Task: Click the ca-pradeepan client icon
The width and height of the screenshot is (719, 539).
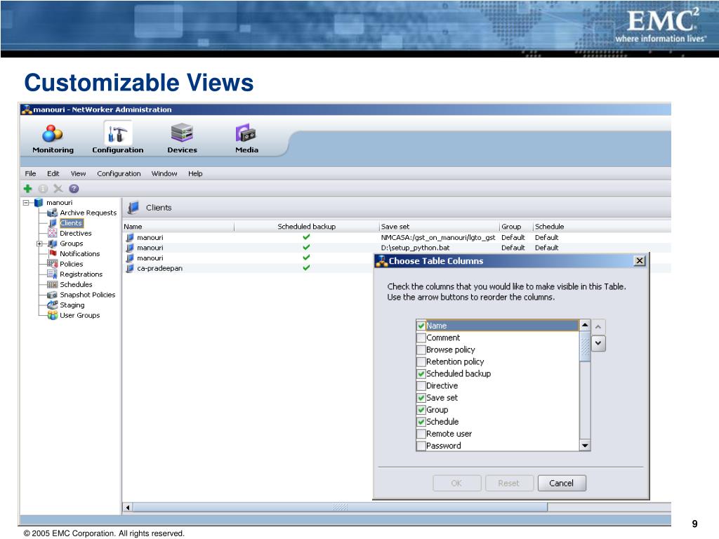Action: coord(130,268)
